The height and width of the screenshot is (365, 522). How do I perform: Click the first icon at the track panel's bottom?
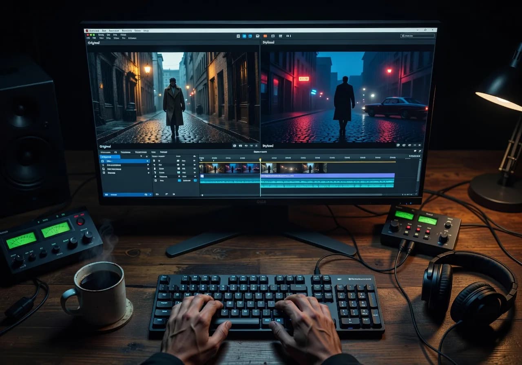click(158, 194)
